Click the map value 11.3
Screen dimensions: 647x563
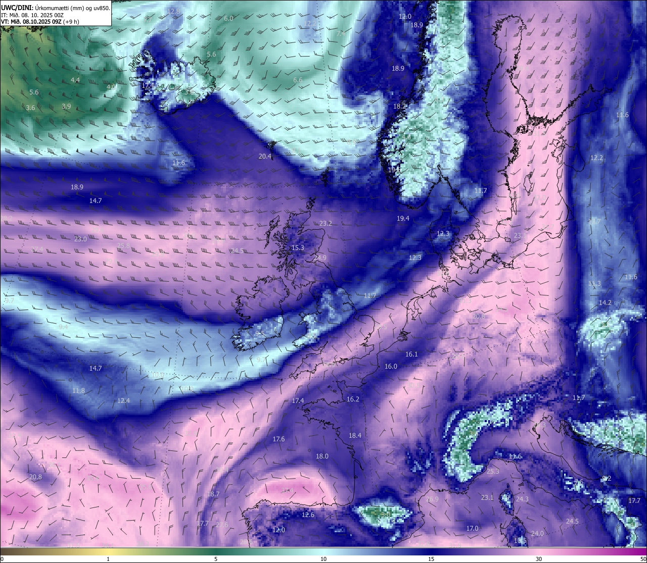595,283
